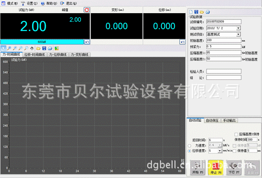
Task: Click the save icon in the chart toolbar
Action: [44, 48]
